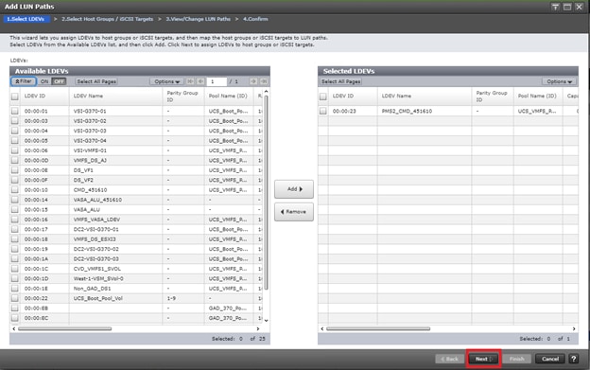Sort by Pool Name (ID) in Available LDEVs
Viewport: 590px width, 370px height.
pyautogui.click(x=229, y=96)
